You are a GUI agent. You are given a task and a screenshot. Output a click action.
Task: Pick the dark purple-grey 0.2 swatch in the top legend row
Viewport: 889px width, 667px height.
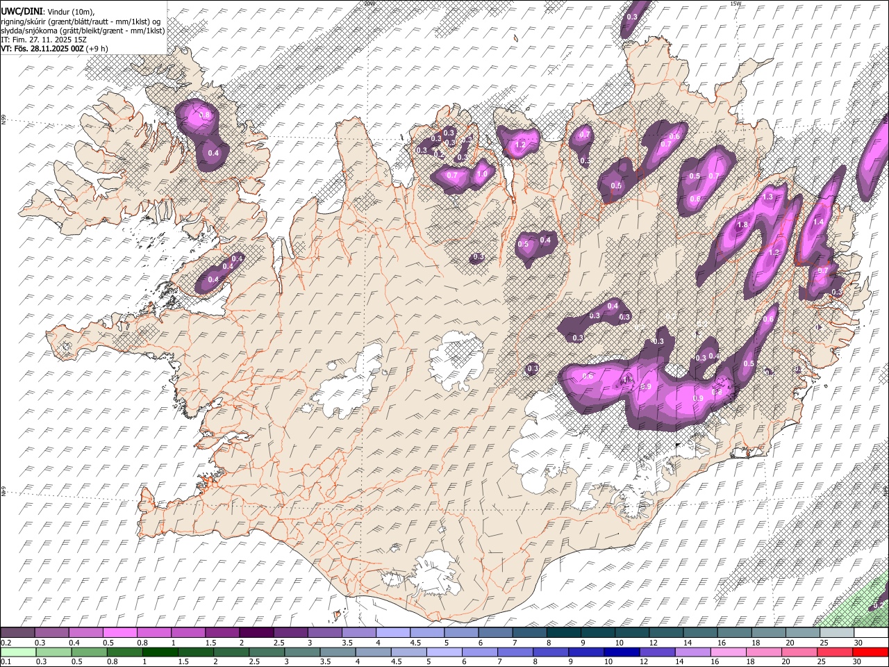(17, 633)
